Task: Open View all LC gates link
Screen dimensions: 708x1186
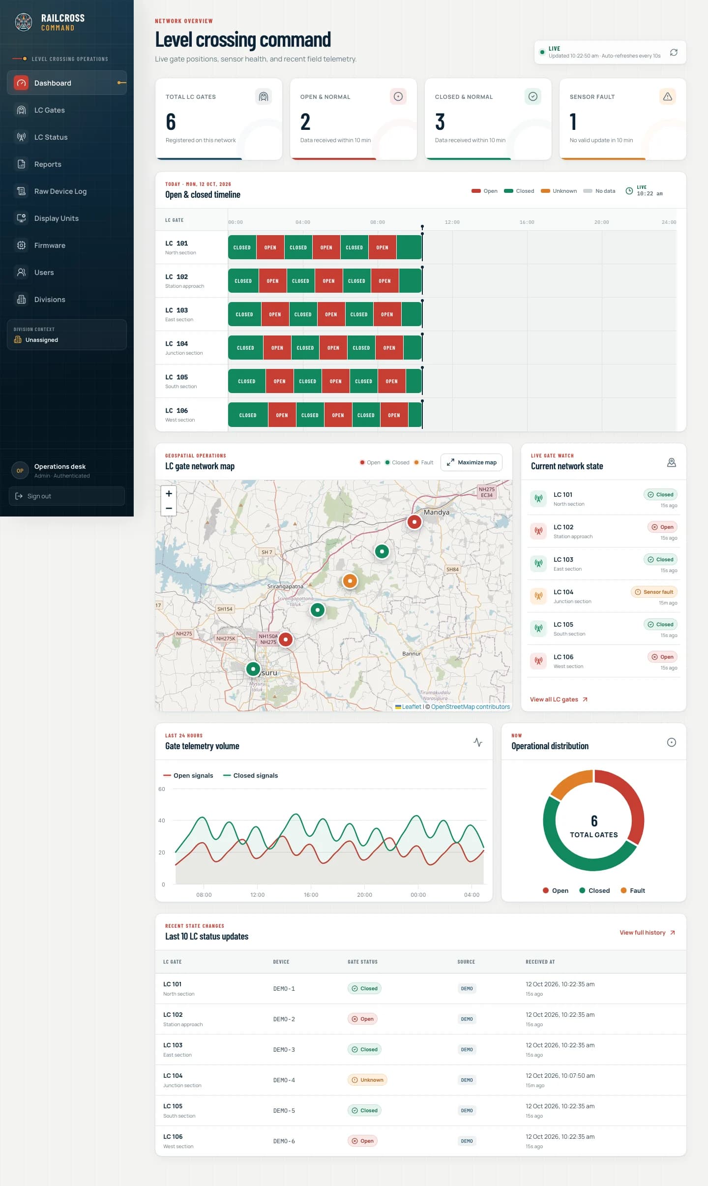Action: (x=559, y=699)
